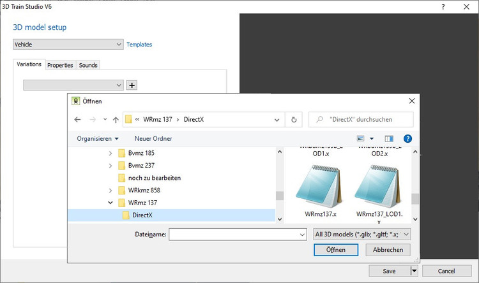Screen dimensions: 479x283
Task: Click the back arrow in the Öffnen dialog
Action: pos(77,120)
